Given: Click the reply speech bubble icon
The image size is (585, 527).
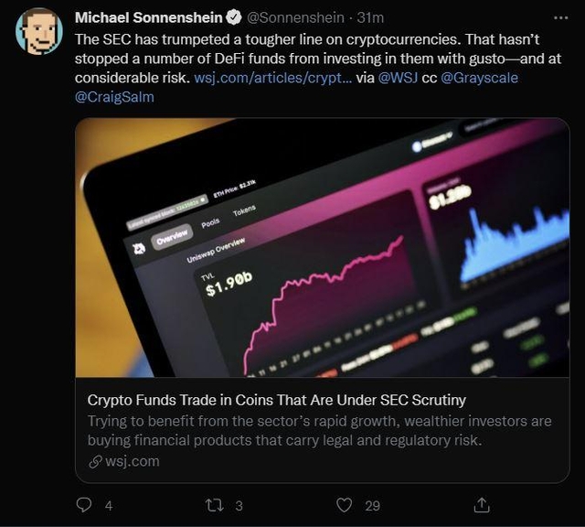Looking at the screenshot, I should pos(84,504).
